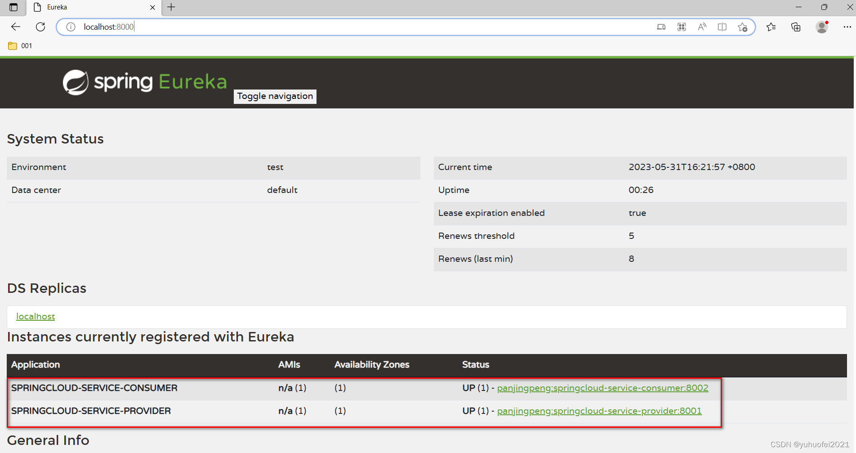Generate a QR code for this page
Screen dimensions: 856x453
682,27
